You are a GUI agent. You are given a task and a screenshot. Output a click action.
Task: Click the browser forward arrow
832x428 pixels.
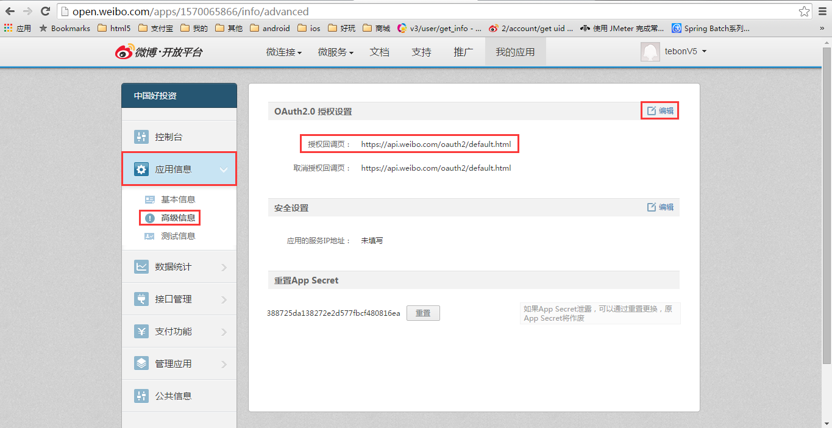coord(27,11)
